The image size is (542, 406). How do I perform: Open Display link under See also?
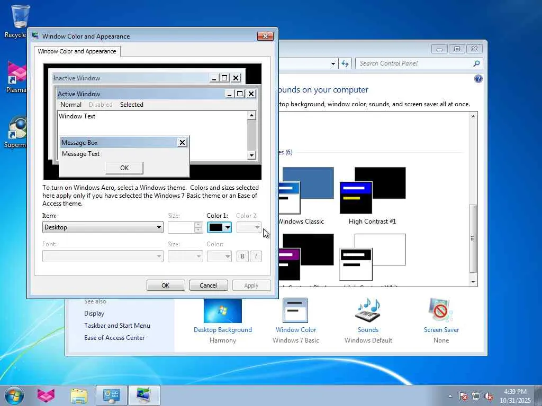[x=94, y=313]
